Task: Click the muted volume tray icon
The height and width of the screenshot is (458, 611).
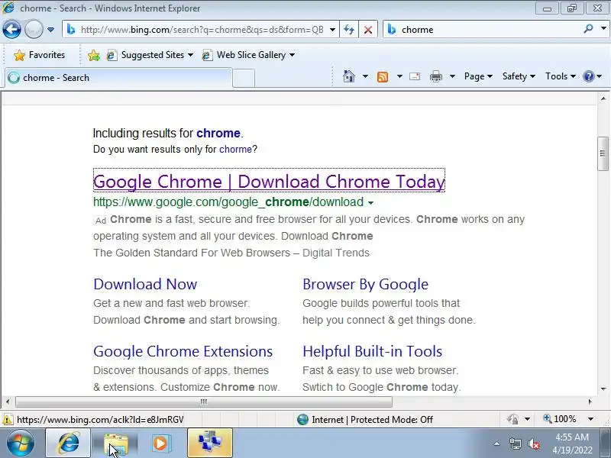Action: point(533,443)
